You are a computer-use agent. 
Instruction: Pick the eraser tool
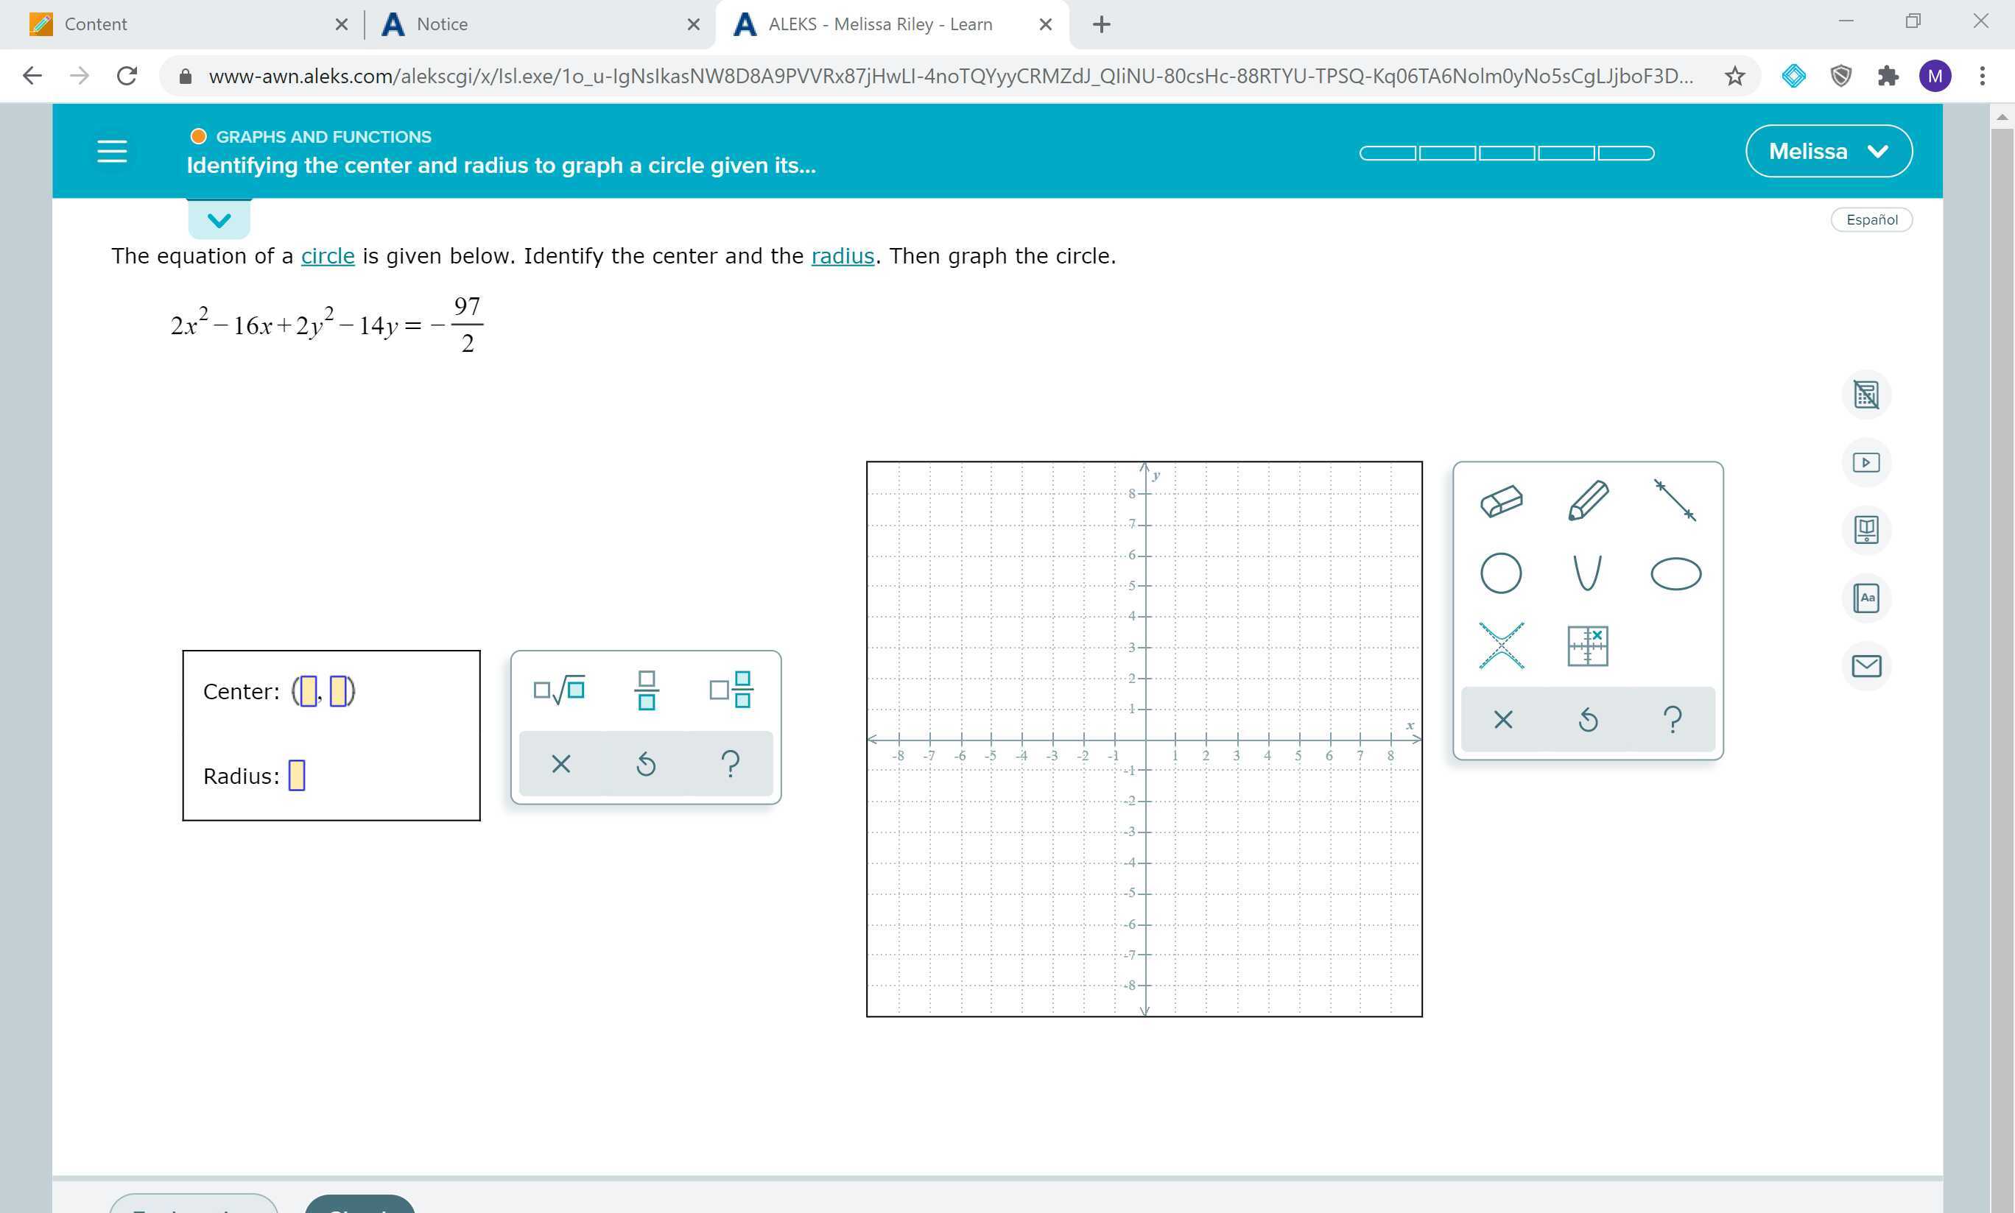point(1503,502)
